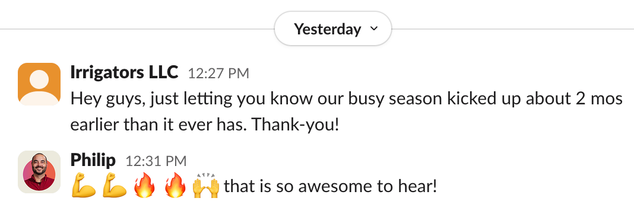The image size is (634, 217).
Task: Click the first fire emoji
Action: 144,186
